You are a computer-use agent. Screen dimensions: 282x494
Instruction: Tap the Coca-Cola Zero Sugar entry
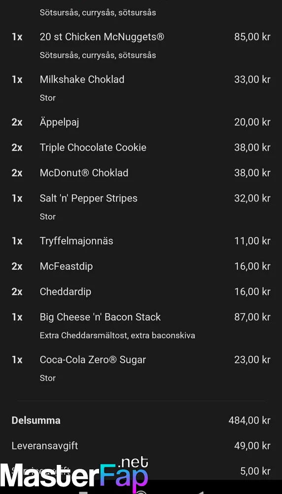(x=92, y=360)
